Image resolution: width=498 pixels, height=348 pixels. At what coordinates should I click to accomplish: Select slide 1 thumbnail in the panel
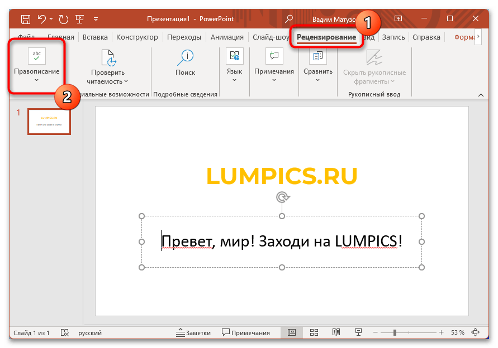coord(49,121)
